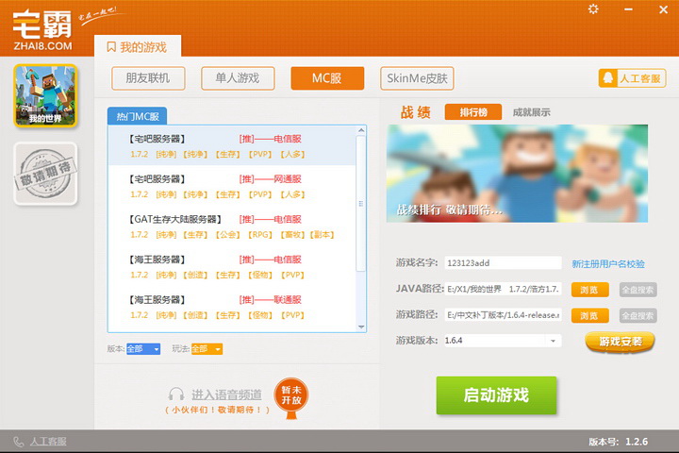Select 热门MC服 list tab
The image size is (679, 453).
pyautogui.click(x=138, y=116)
